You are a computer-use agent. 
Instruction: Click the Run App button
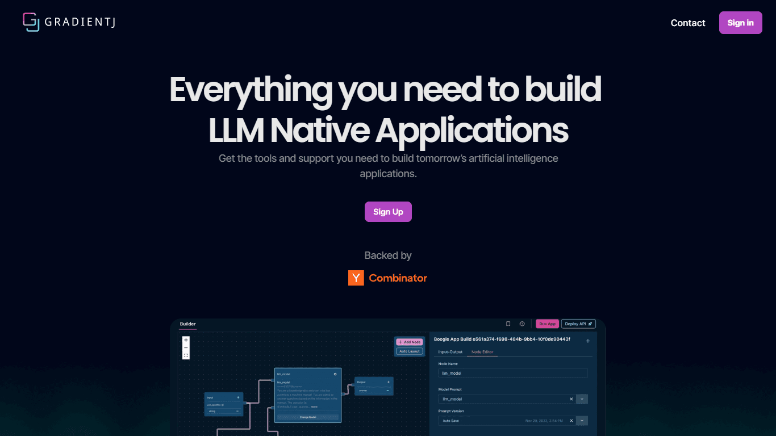tap(548, 324)
